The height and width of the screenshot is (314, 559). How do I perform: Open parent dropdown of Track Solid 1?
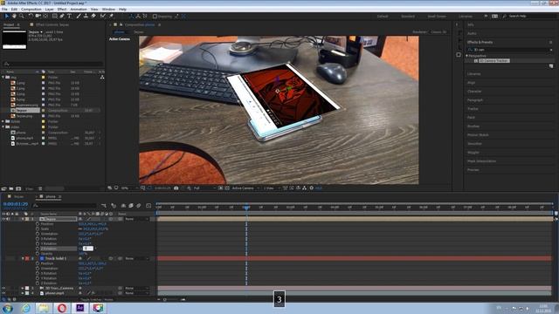click(x=137, y=258)
